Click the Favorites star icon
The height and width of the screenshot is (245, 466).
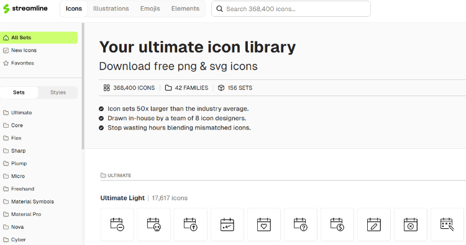[6, 63]
